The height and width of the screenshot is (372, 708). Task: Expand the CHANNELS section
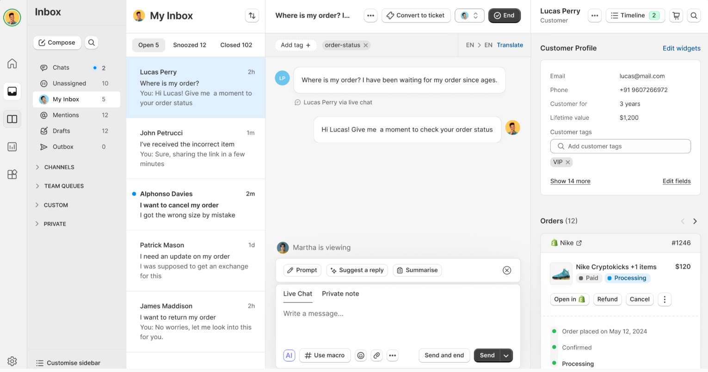click(x=55, y=167)
